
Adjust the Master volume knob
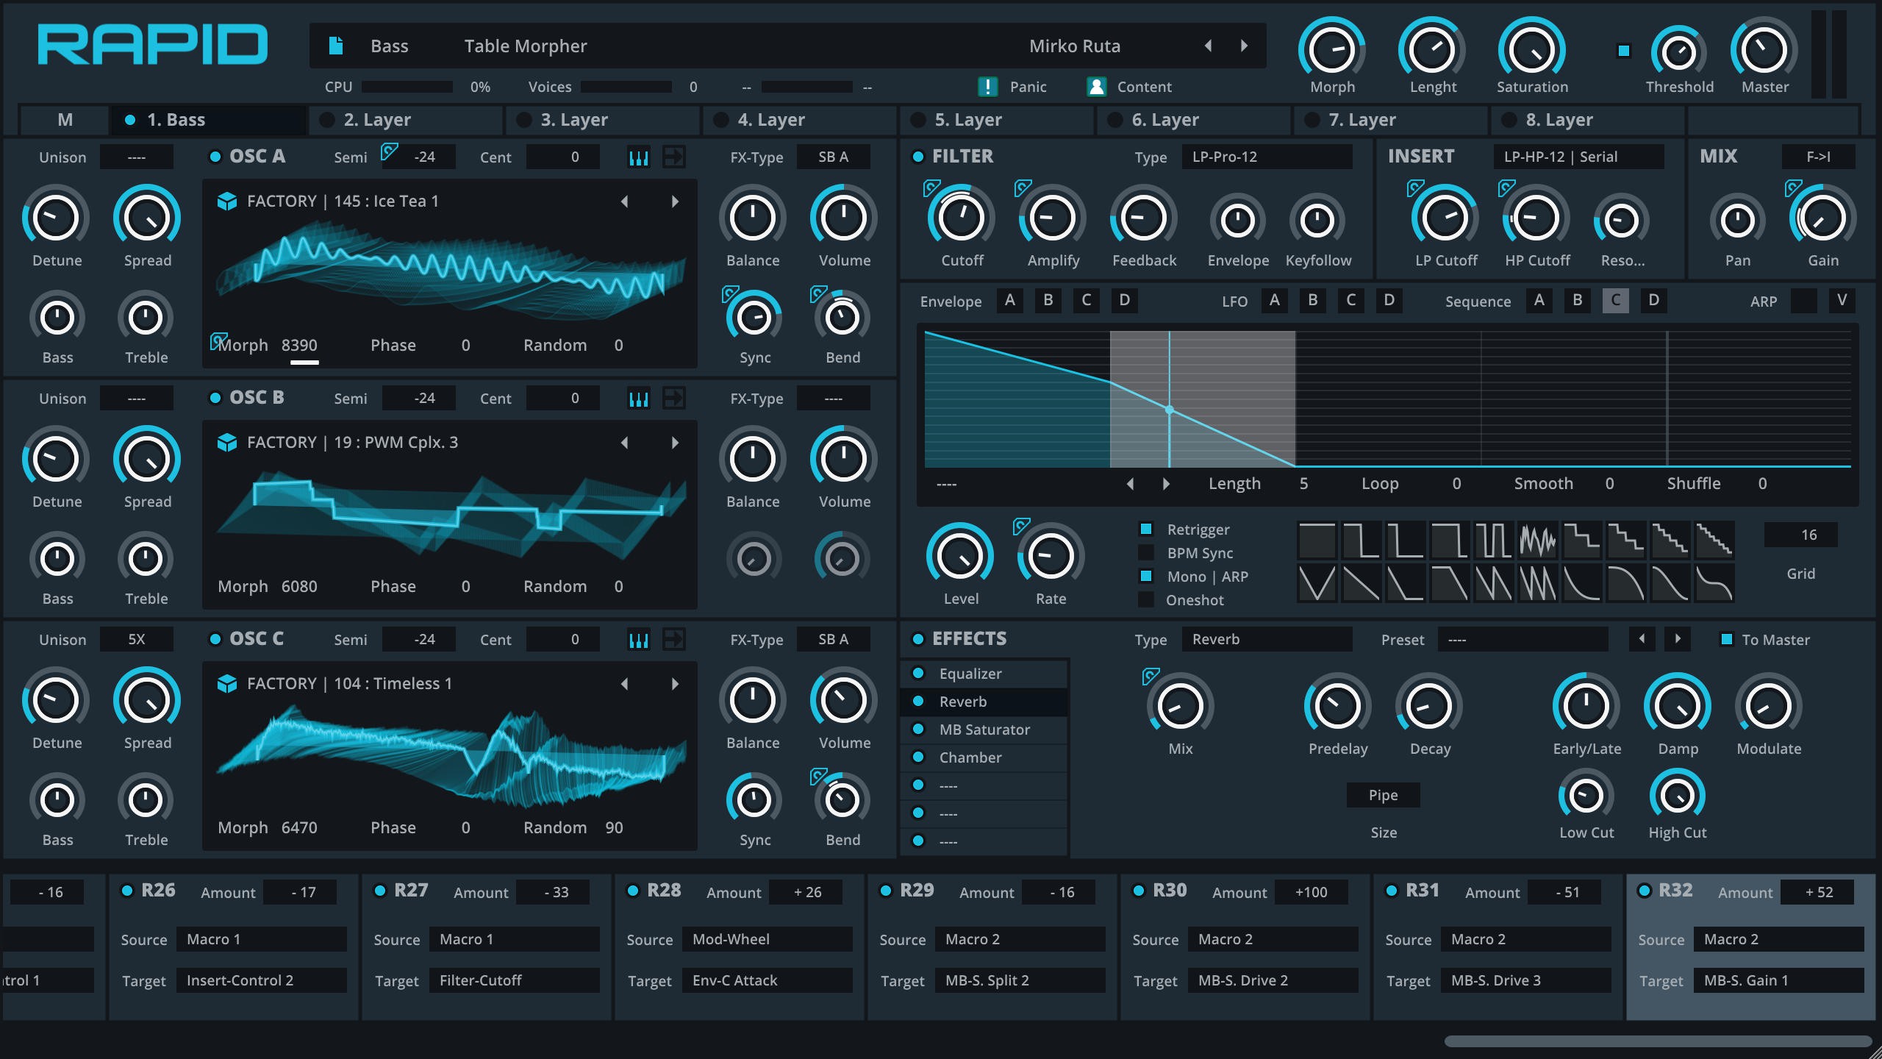tap(1764, 50)
